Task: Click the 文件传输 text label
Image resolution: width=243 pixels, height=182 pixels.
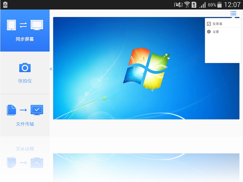Action: 25,124
